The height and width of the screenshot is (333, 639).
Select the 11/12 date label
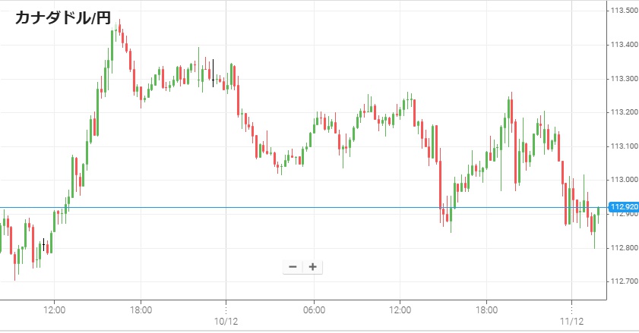click(x=571, y=322)
